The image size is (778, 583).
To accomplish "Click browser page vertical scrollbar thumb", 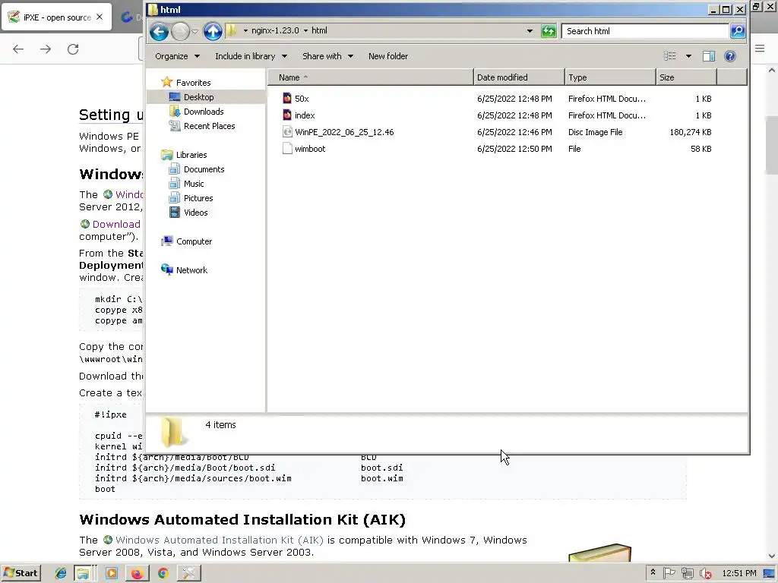I will [772, 145].
